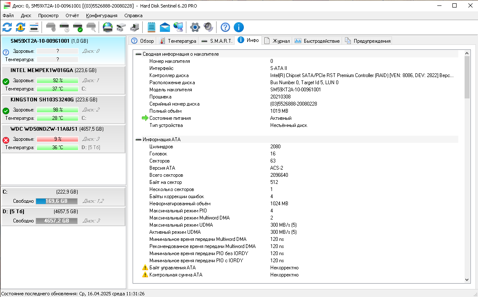The height and width of the screenshot is (297, 478).
Task: Click the yellow warning icon beside Контрольная сумма ATA
Action: click(145, 275)
